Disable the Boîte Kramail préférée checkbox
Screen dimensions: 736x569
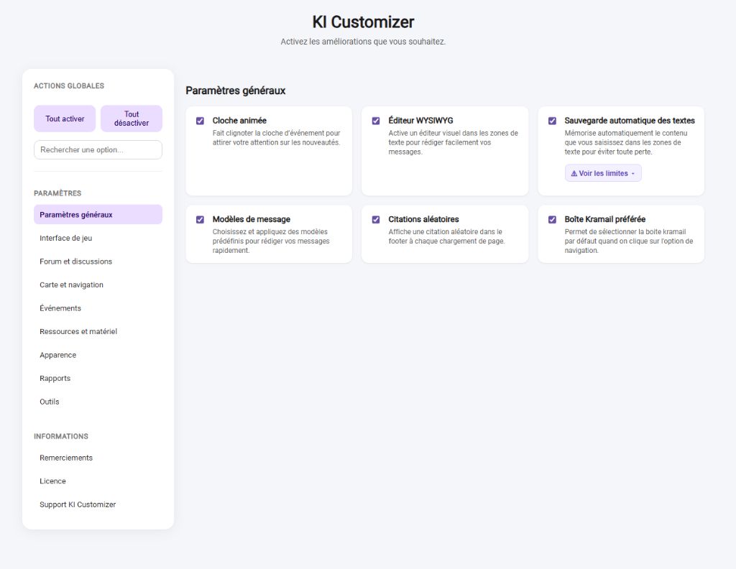[x=552, y=219]
